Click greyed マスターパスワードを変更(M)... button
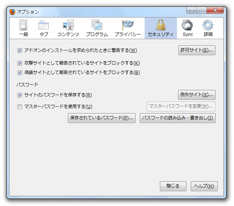This screenshot has width=234, height=206. click(x=181, y=106)
